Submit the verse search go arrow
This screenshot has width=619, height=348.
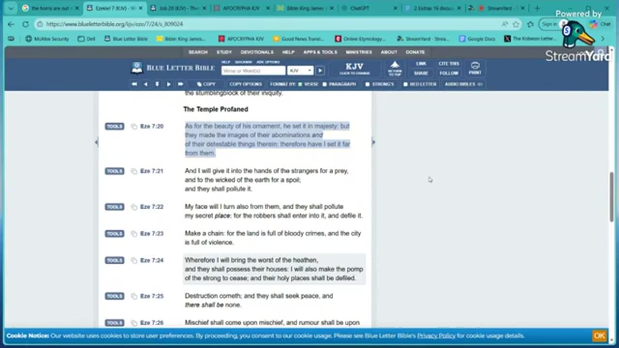[320, 71]
